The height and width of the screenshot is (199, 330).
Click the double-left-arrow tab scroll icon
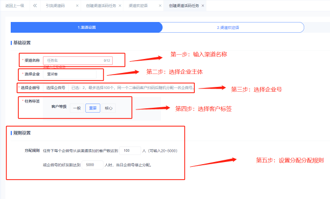click(35, 6)
